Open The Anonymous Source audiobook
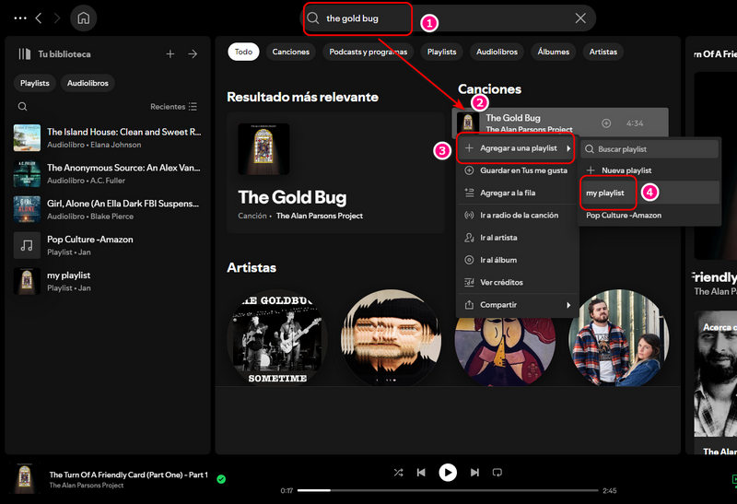 [x=108, y=173]
